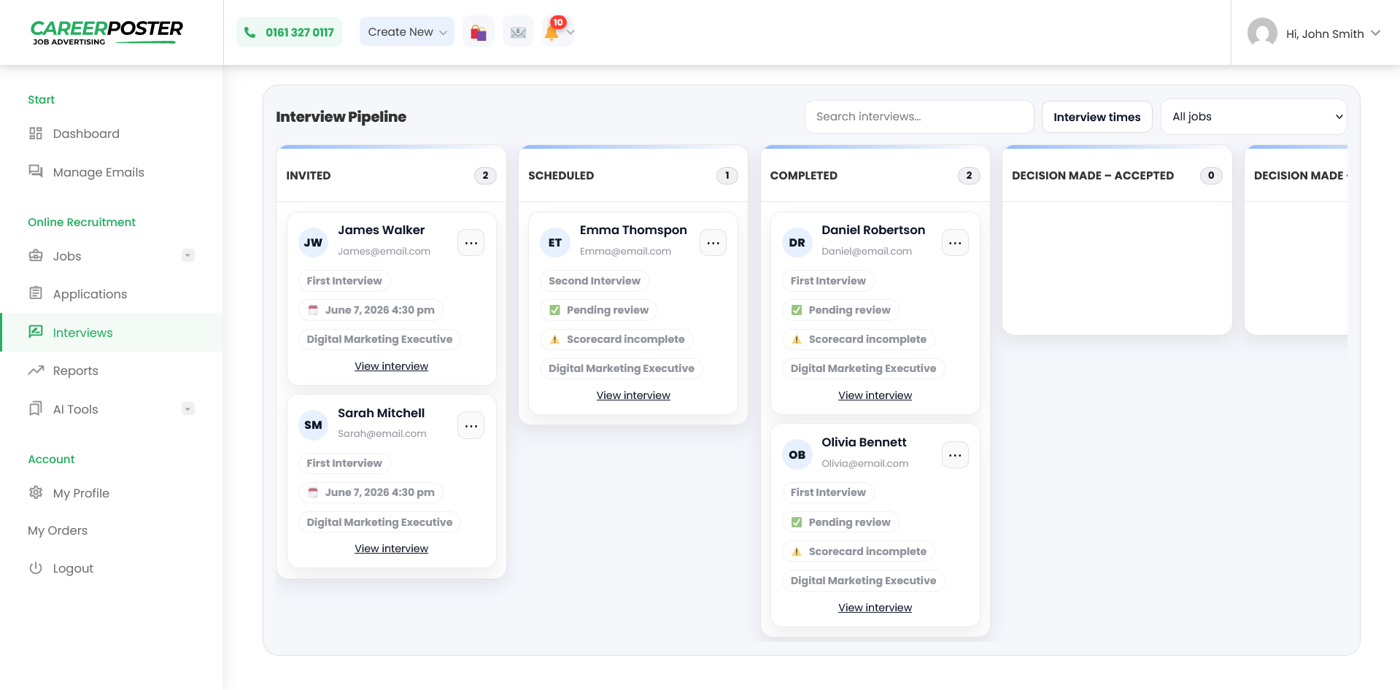
Task: Click the SM avatar initials
Action: point(313,425)
